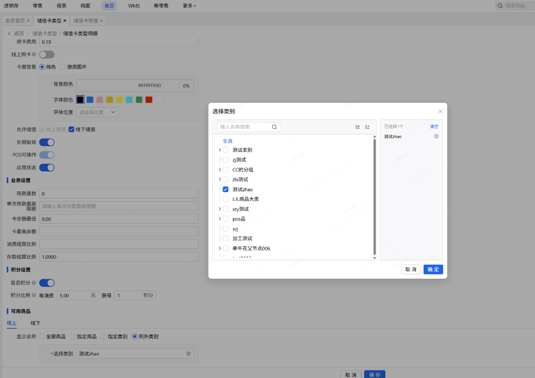This screenshot has width=535, height=378.
Task: Check the xzj checkbox
Action: tap(225, 229)
